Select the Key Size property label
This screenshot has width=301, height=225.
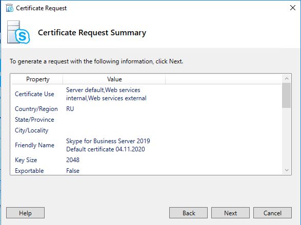(x=26, y=160)
